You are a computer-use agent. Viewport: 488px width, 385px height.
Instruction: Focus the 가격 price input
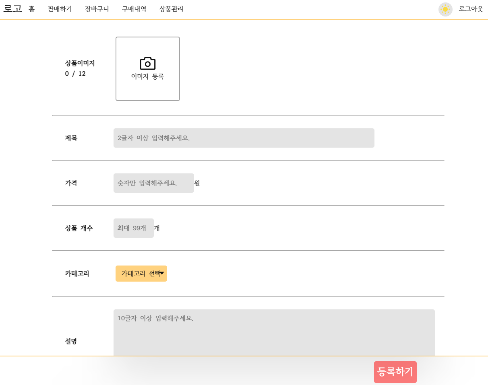click(x=153, y=183)
